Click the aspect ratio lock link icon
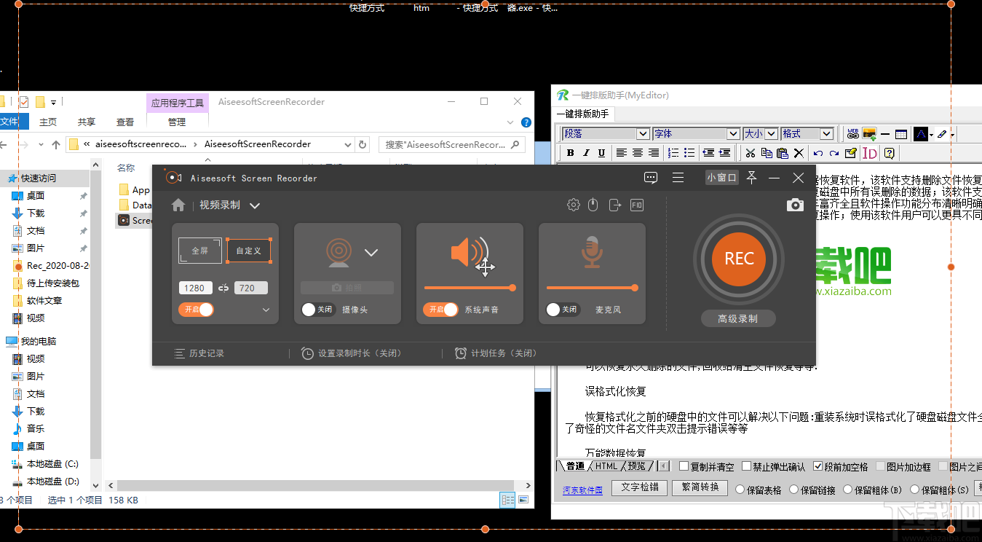The image size is (982, 542). (223, 288)
